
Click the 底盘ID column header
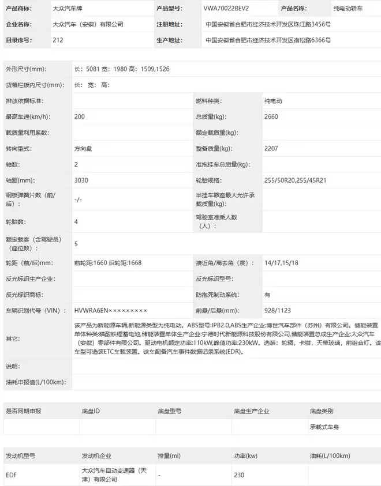(x=91, y=411)
